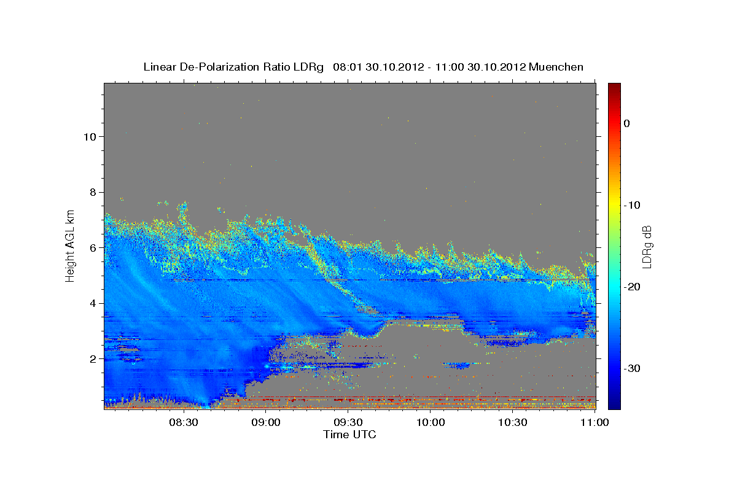Image resolution: width=737 pixels, height=491 pixels.
Task: Click the height tick label 2
Action: pos(93,358)
